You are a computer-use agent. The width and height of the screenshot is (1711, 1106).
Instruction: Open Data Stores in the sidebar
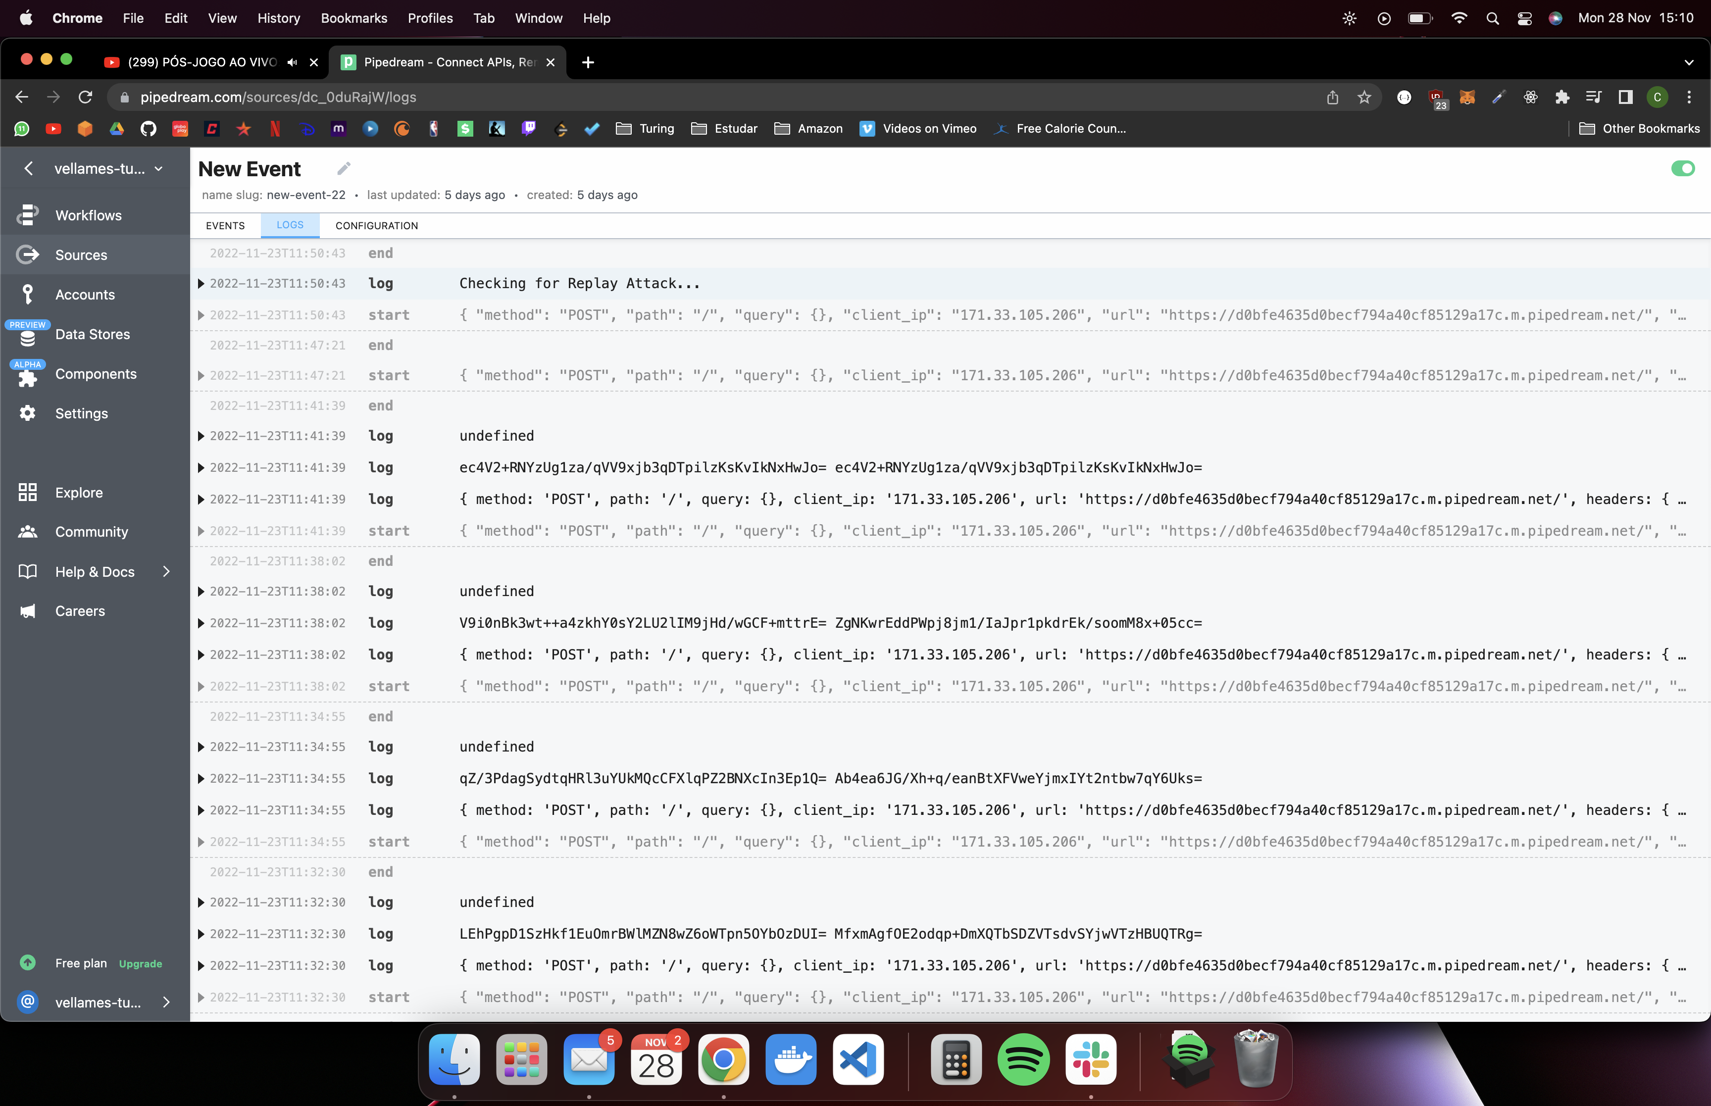tap(92, 334)
